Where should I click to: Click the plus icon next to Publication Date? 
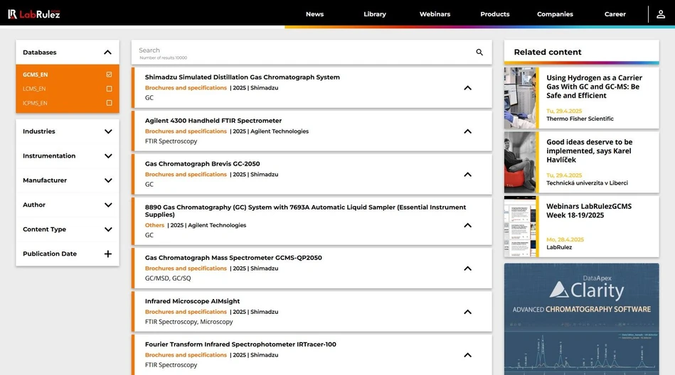[x=108, y=254]
